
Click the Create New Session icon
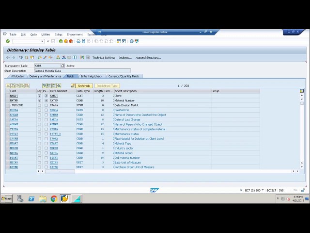coord(119,41)
